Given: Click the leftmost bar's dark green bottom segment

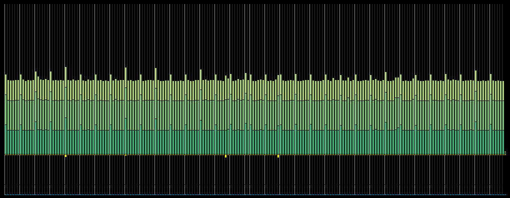Looking at the screenshot, I should (x=5, y=139).
